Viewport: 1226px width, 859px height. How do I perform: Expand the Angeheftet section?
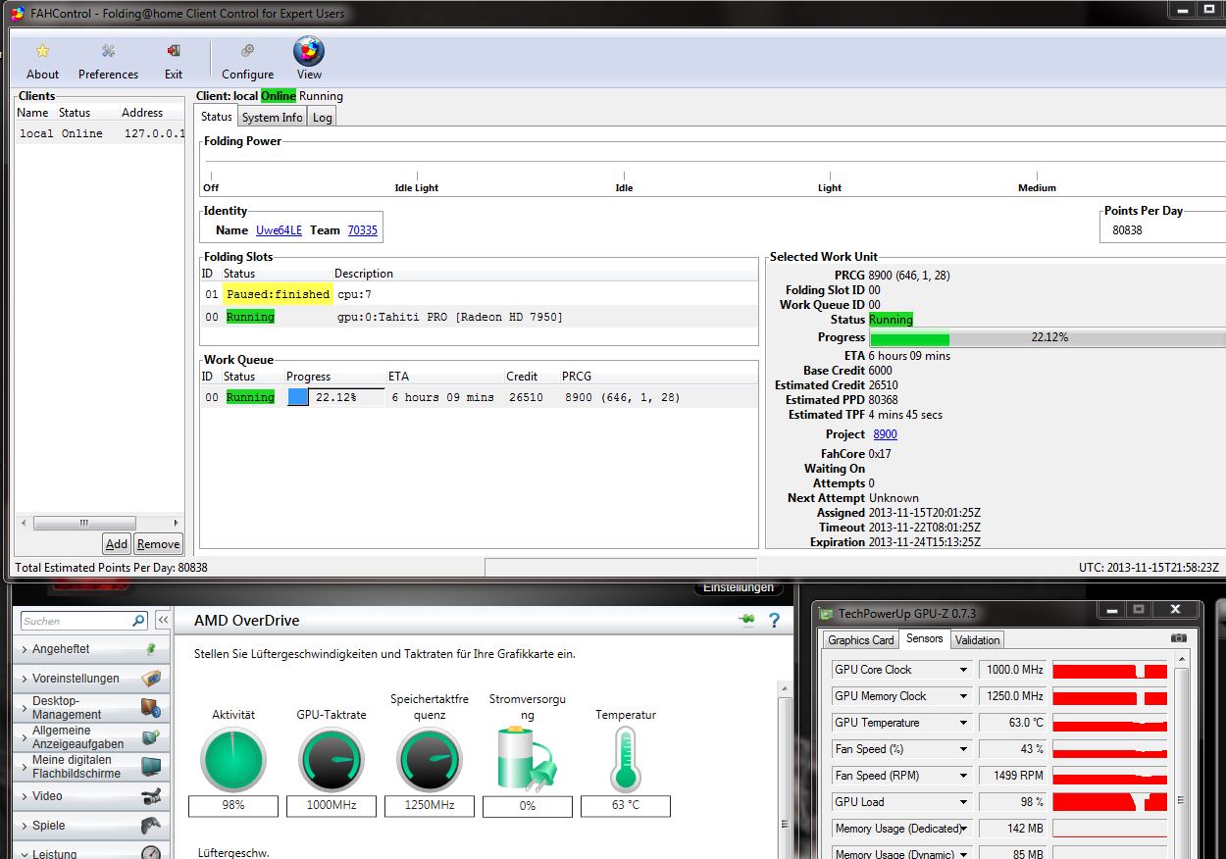tap(24, 649)
